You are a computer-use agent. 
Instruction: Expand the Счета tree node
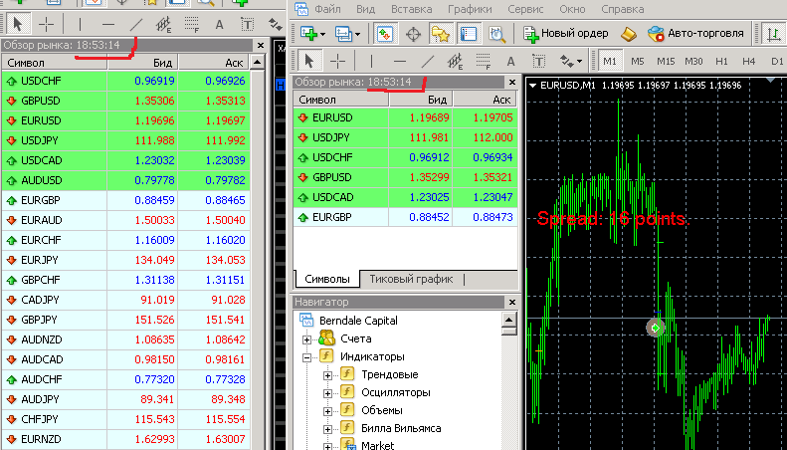[x=307, y=340]
